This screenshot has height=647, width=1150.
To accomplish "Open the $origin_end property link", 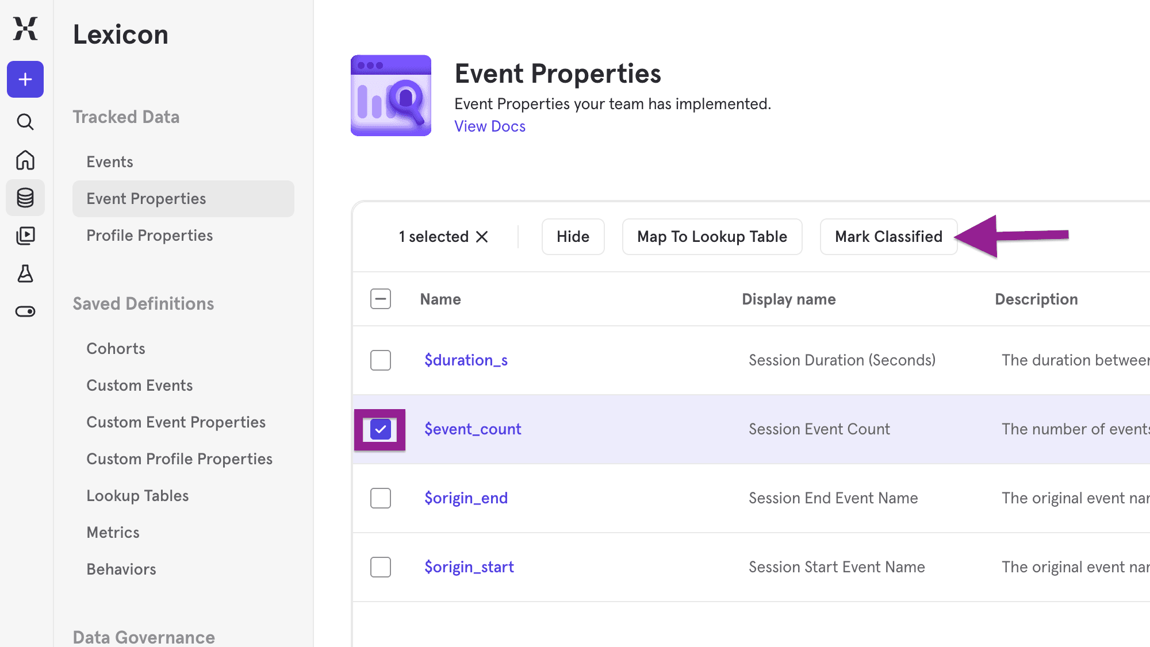I will (466, 498).
